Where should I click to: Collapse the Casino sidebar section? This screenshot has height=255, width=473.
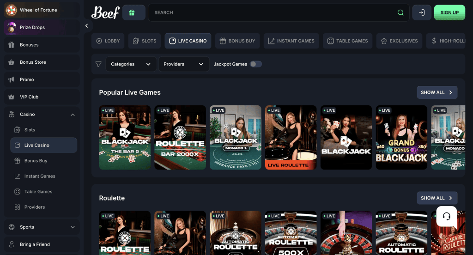[x=73, y=115]
